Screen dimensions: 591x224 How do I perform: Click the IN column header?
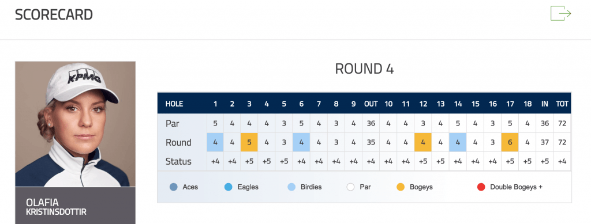coord(545,104)
